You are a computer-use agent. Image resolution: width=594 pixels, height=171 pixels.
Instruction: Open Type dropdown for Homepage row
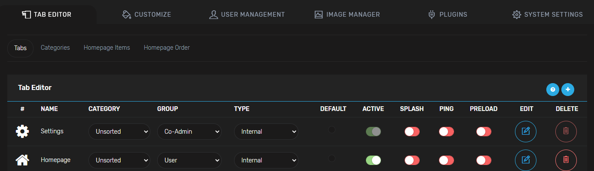[x=266, y=160]
